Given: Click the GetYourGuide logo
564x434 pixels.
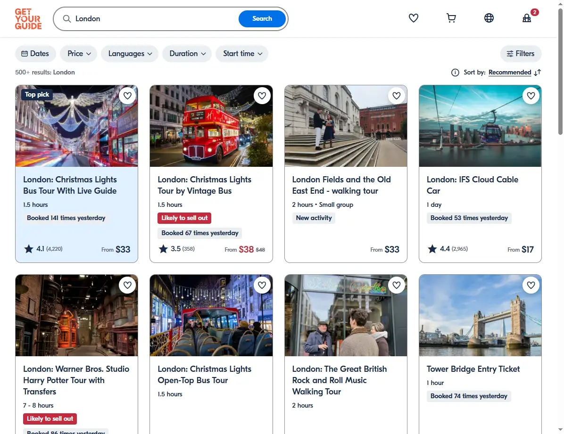Looking at the screenshot, I should pos(28,19).
